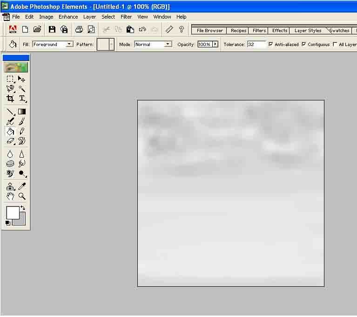Viewport: 357px width, 317px height.
Task: Select the Hand tool
Action: (x=10, y=197)
